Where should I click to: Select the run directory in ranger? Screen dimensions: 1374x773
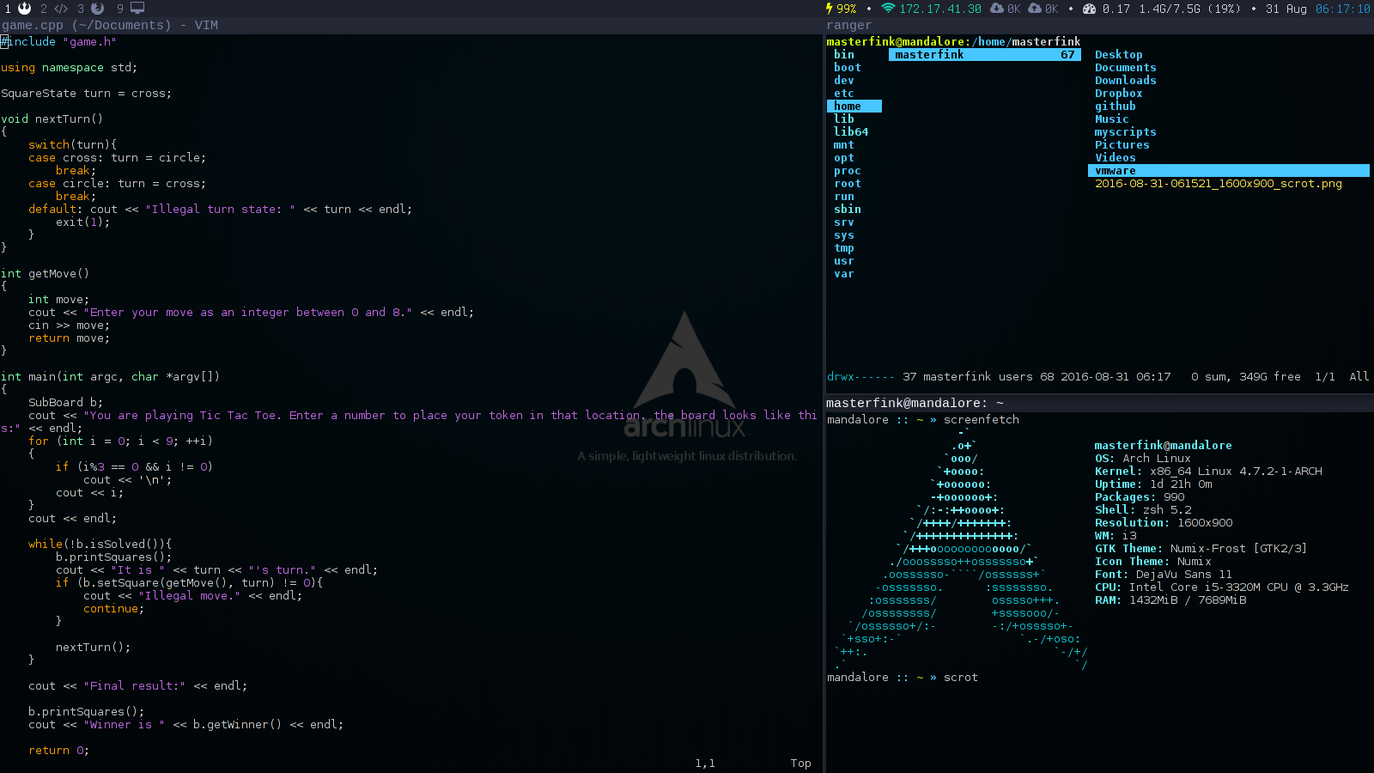[x=844, y=196]
